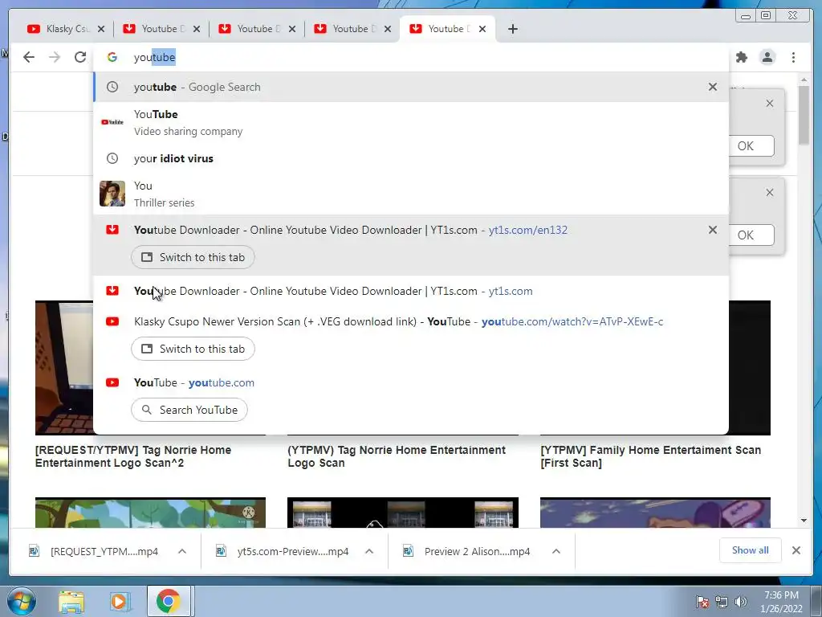Click the 'Search YouTube' chip
The image size is (822, 617).
click(189, 410)
